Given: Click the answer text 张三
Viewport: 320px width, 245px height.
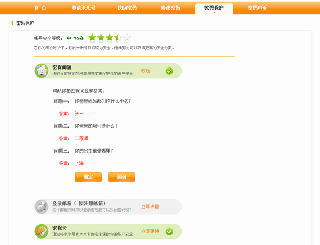Looking at the screenshot, I should point(79,113).
